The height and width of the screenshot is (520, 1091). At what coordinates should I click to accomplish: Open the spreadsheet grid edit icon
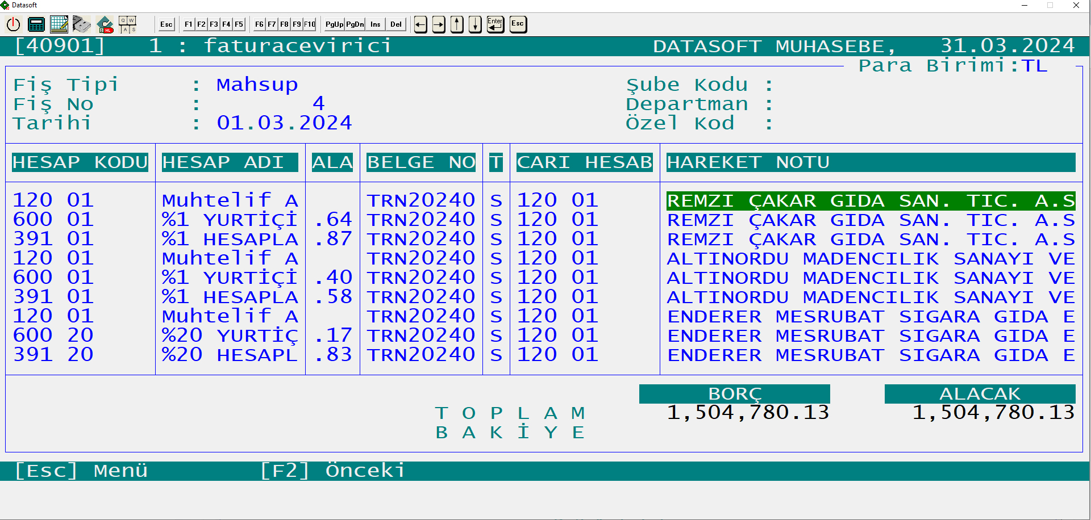pyautogui.click(x=59, y=24)
